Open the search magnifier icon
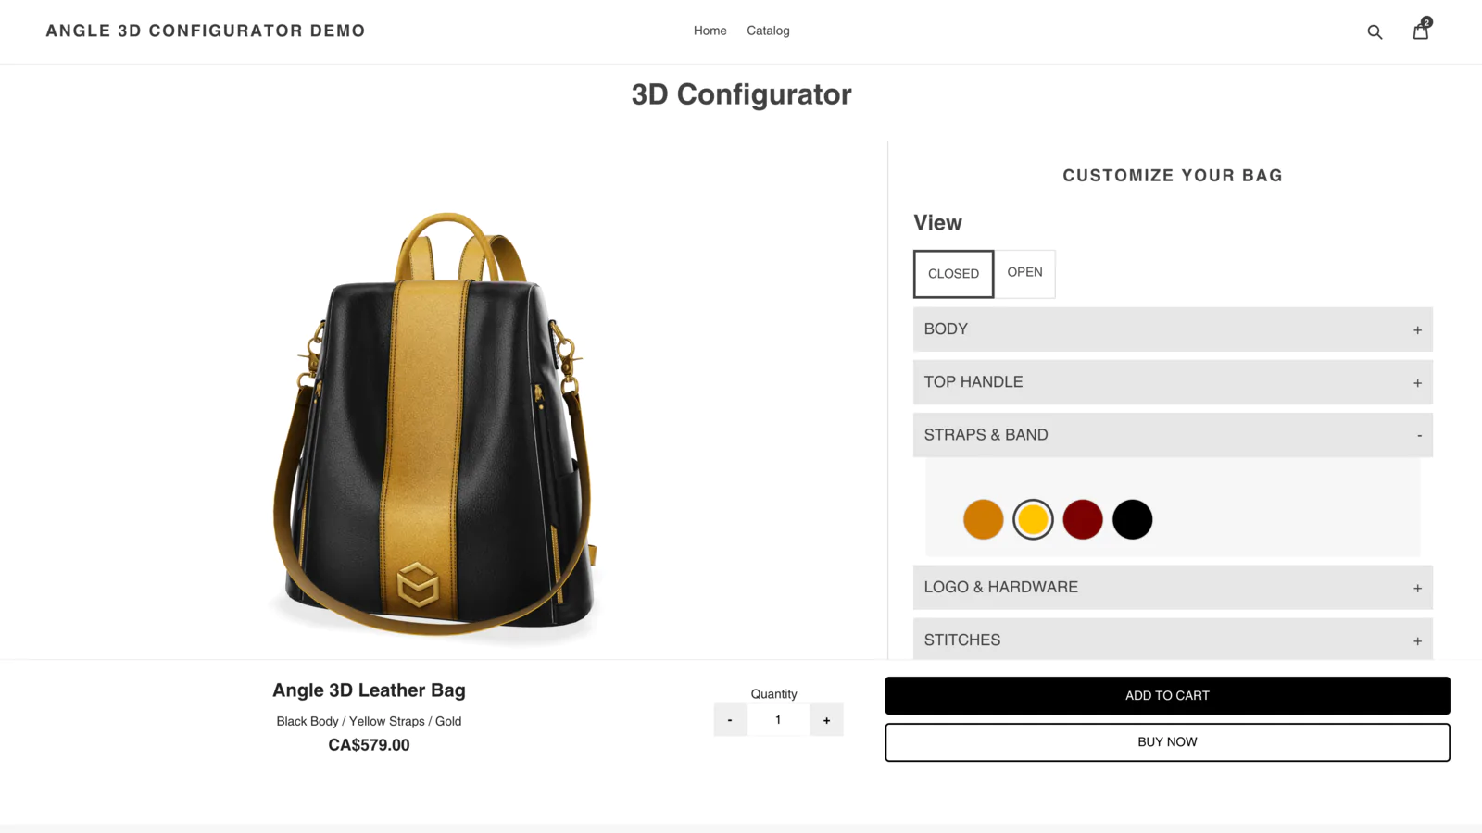 pyautogui.click(x=1375, y=32)
